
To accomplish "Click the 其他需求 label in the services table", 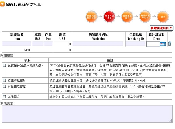I will [14, 97].
